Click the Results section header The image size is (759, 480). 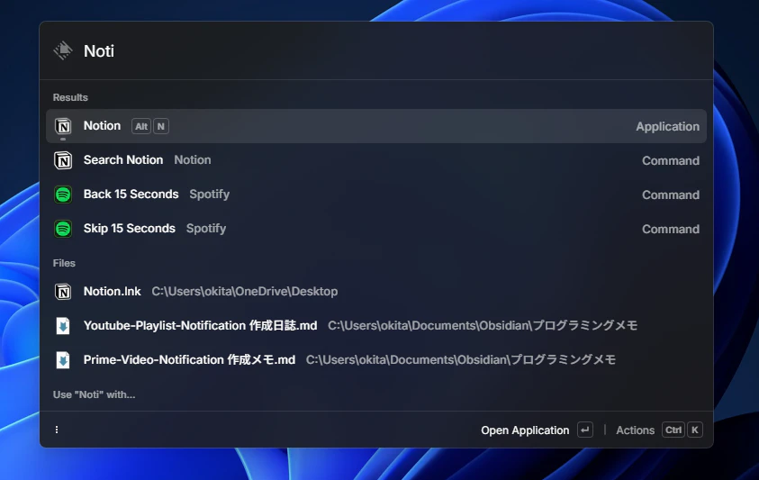point(70,97)
